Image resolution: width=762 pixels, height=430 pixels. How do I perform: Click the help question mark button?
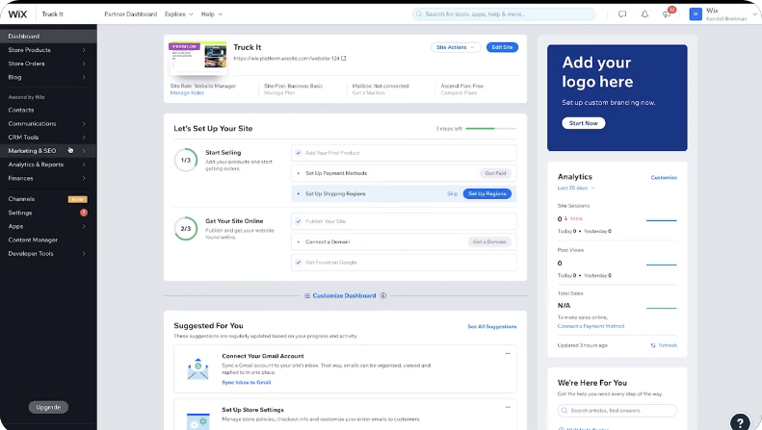[740, 421]
